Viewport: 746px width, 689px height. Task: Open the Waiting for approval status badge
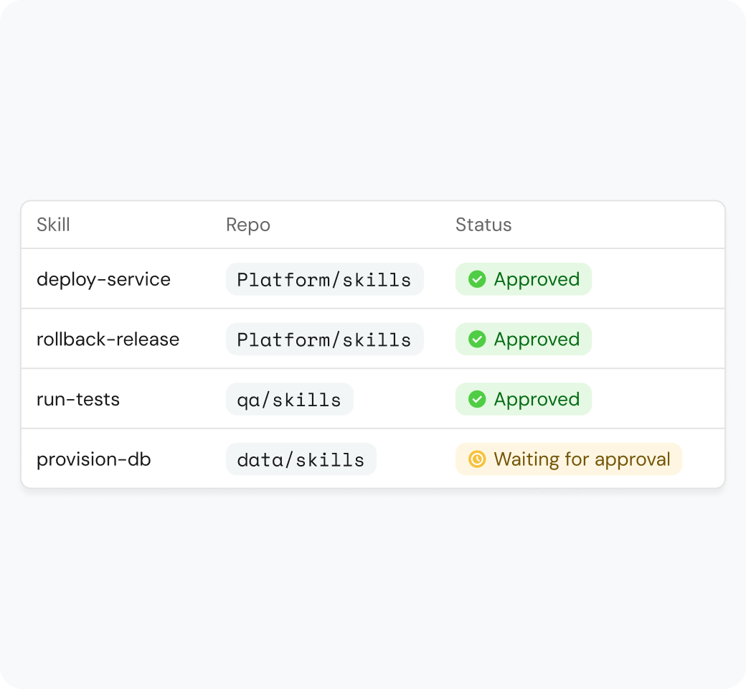(569, 459)
